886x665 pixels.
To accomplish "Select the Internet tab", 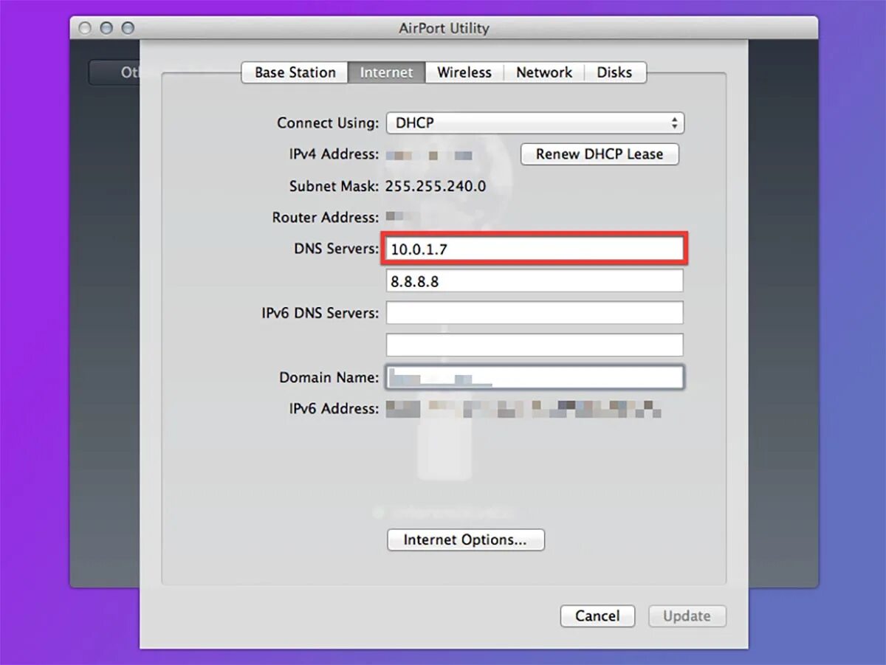I will pyautogui.click(x=386, y=72).
